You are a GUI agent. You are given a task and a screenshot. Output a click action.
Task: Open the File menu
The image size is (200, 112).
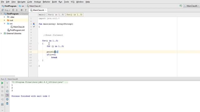click(x=2, y=2)
